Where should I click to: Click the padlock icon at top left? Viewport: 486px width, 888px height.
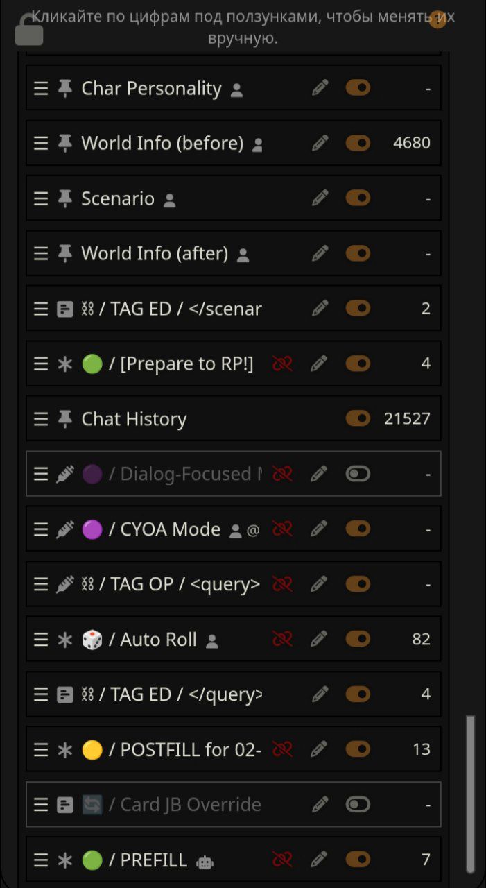coord(28,30)
